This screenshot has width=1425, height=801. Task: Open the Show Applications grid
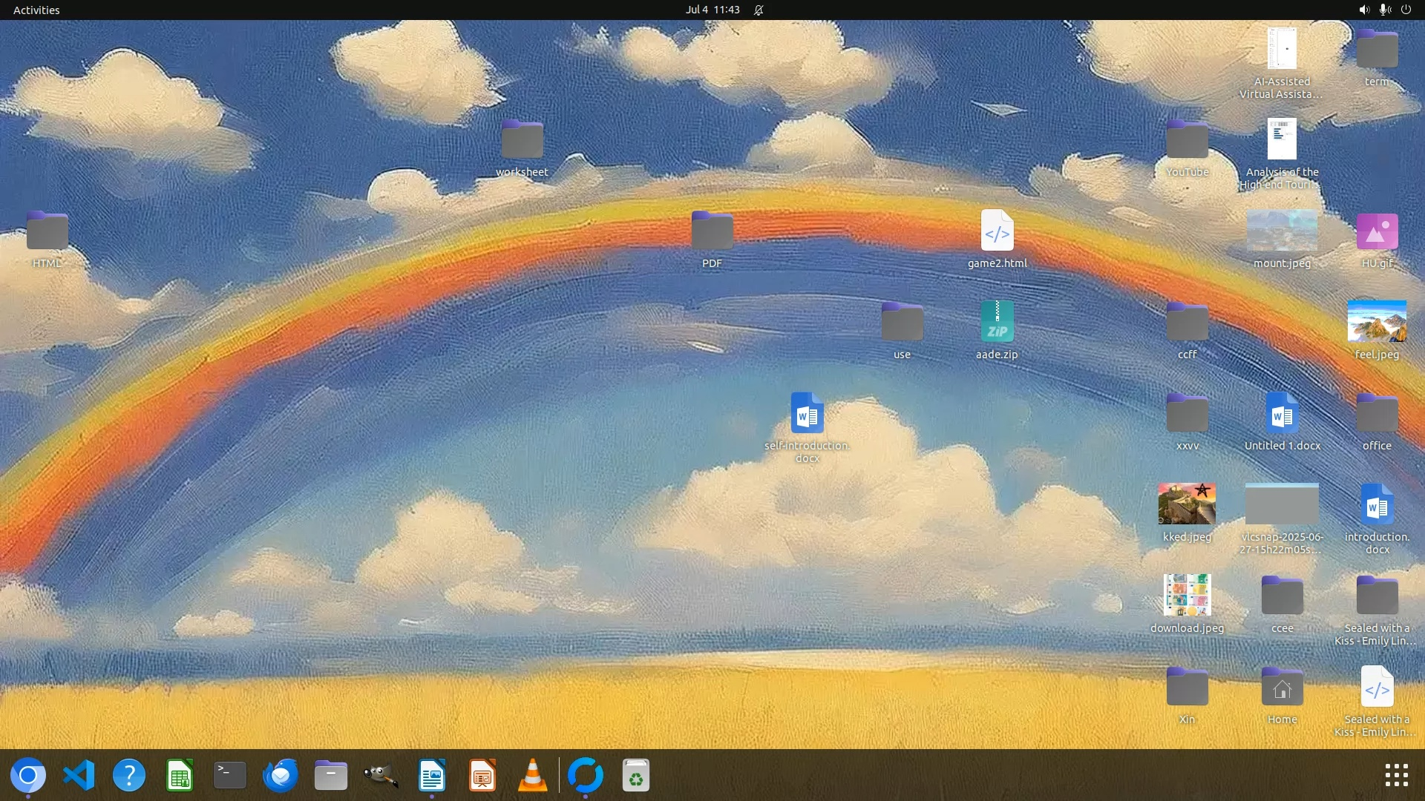click(1396, 776)
